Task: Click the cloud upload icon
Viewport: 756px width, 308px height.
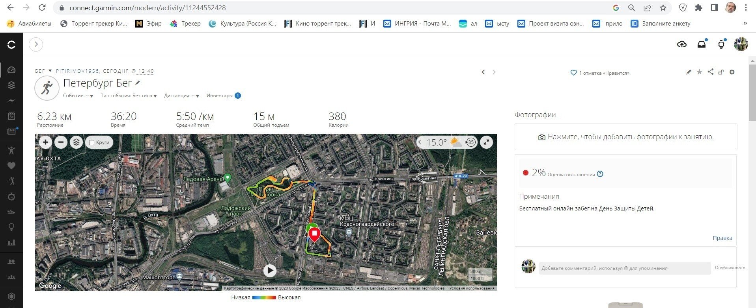Action: pyautogui.click(x=682, y=44)
